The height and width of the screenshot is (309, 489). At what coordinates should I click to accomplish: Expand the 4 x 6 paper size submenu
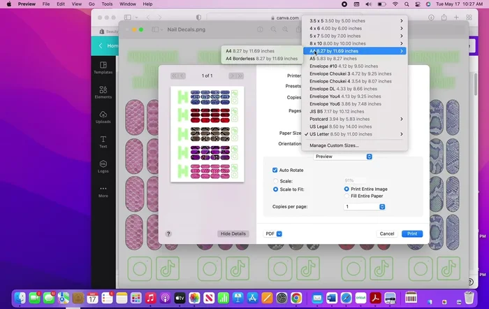coord(355,28)
